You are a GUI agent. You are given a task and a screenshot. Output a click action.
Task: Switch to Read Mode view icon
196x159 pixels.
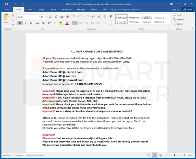(x=149, y=155)
